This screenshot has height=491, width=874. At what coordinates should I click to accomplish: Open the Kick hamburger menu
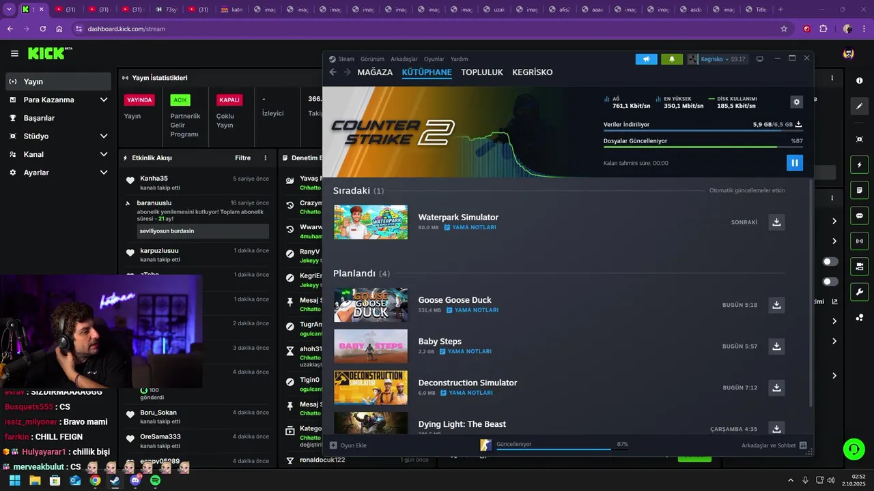coord(14,53)
